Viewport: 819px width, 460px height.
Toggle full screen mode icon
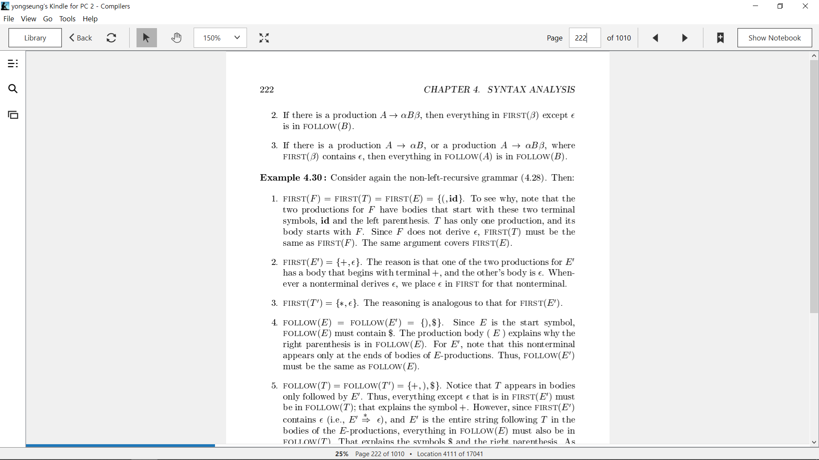point(264,38)
